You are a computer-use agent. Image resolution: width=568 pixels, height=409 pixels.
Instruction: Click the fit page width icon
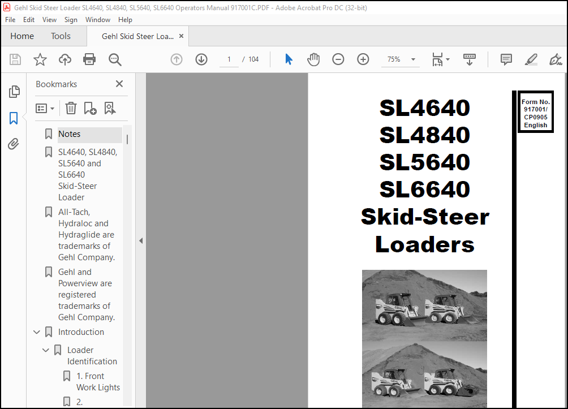point(437,59)
